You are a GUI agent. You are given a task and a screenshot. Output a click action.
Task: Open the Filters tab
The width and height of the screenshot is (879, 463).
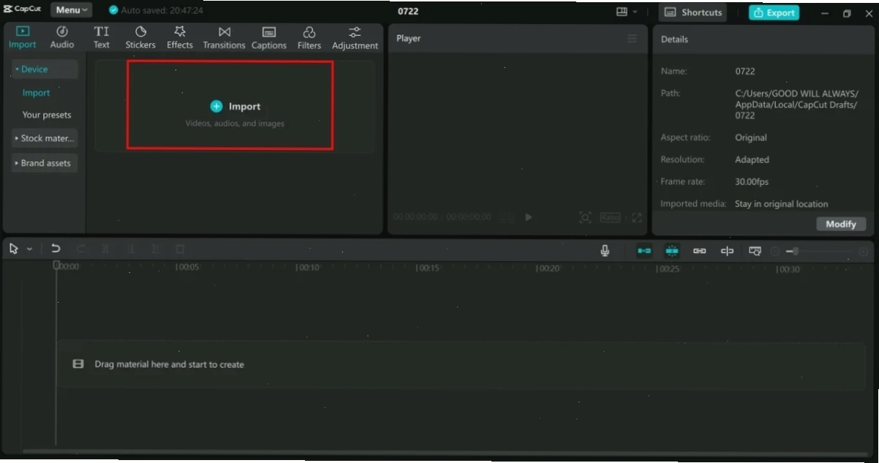[309, 37]
